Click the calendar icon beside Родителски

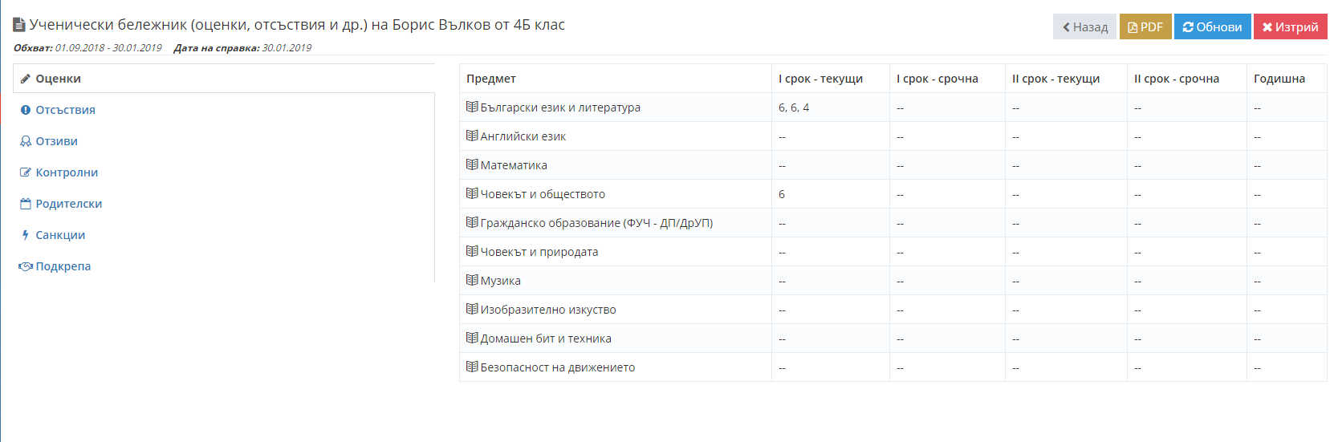pyautogui.click(x=26, y=204)
